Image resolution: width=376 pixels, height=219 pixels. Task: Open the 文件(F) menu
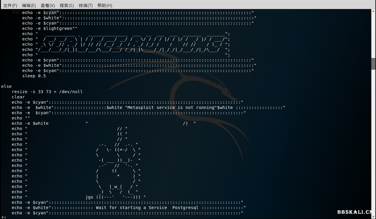(x=10, y=5)
